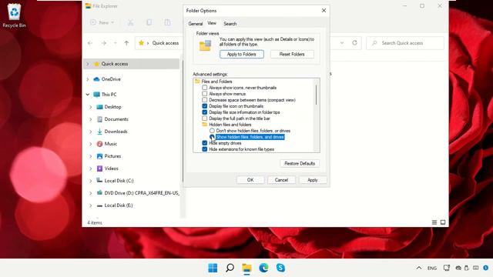Click the Cut icon in File Explorer toolbar
Image resolution: width=493 pixels, height=277 pixels.
(130, 22)
